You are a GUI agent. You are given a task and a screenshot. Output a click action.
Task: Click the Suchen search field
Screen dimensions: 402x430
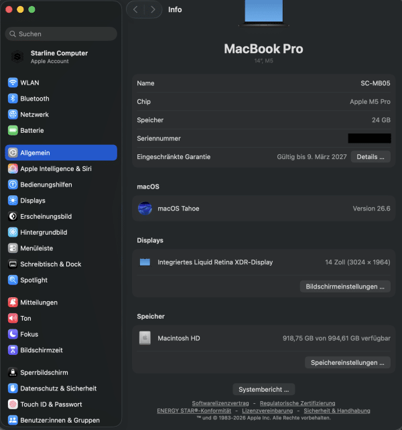point(61,34)
